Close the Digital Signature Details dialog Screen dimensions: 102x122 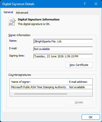coord(96,4)
